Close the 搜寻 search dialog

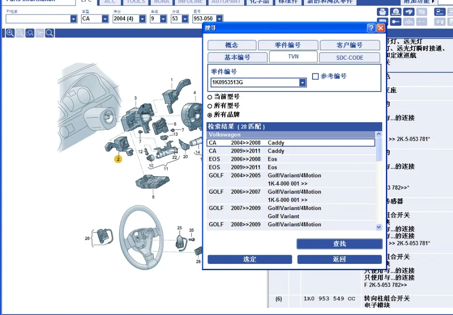pyautogui.click(x=381, y=28)
